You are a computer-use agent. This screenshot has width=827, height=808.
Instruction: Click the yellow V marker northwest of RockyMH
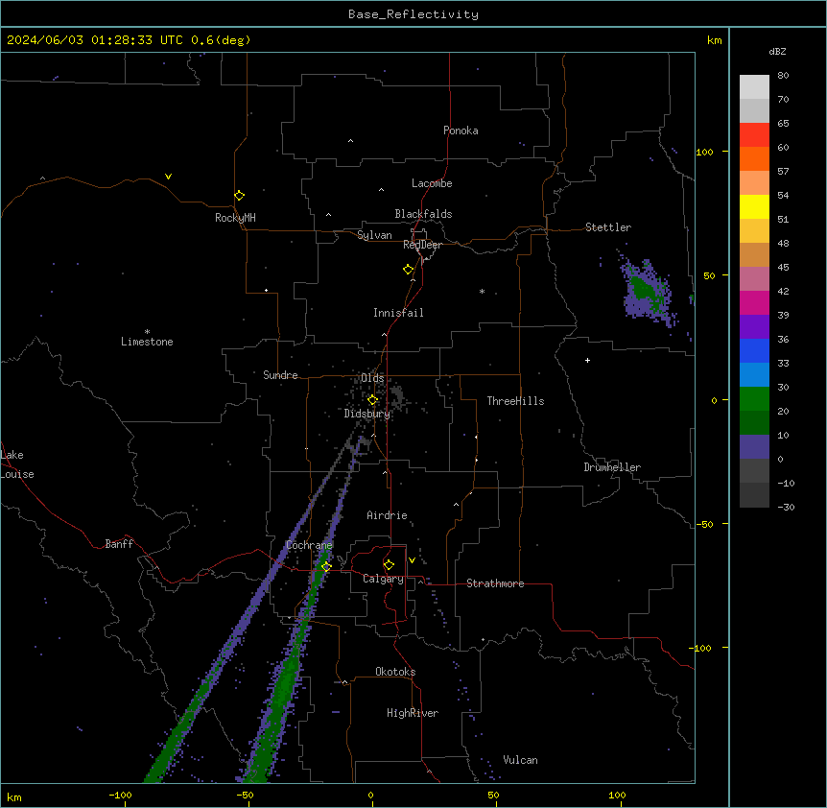tap(168, 177)
